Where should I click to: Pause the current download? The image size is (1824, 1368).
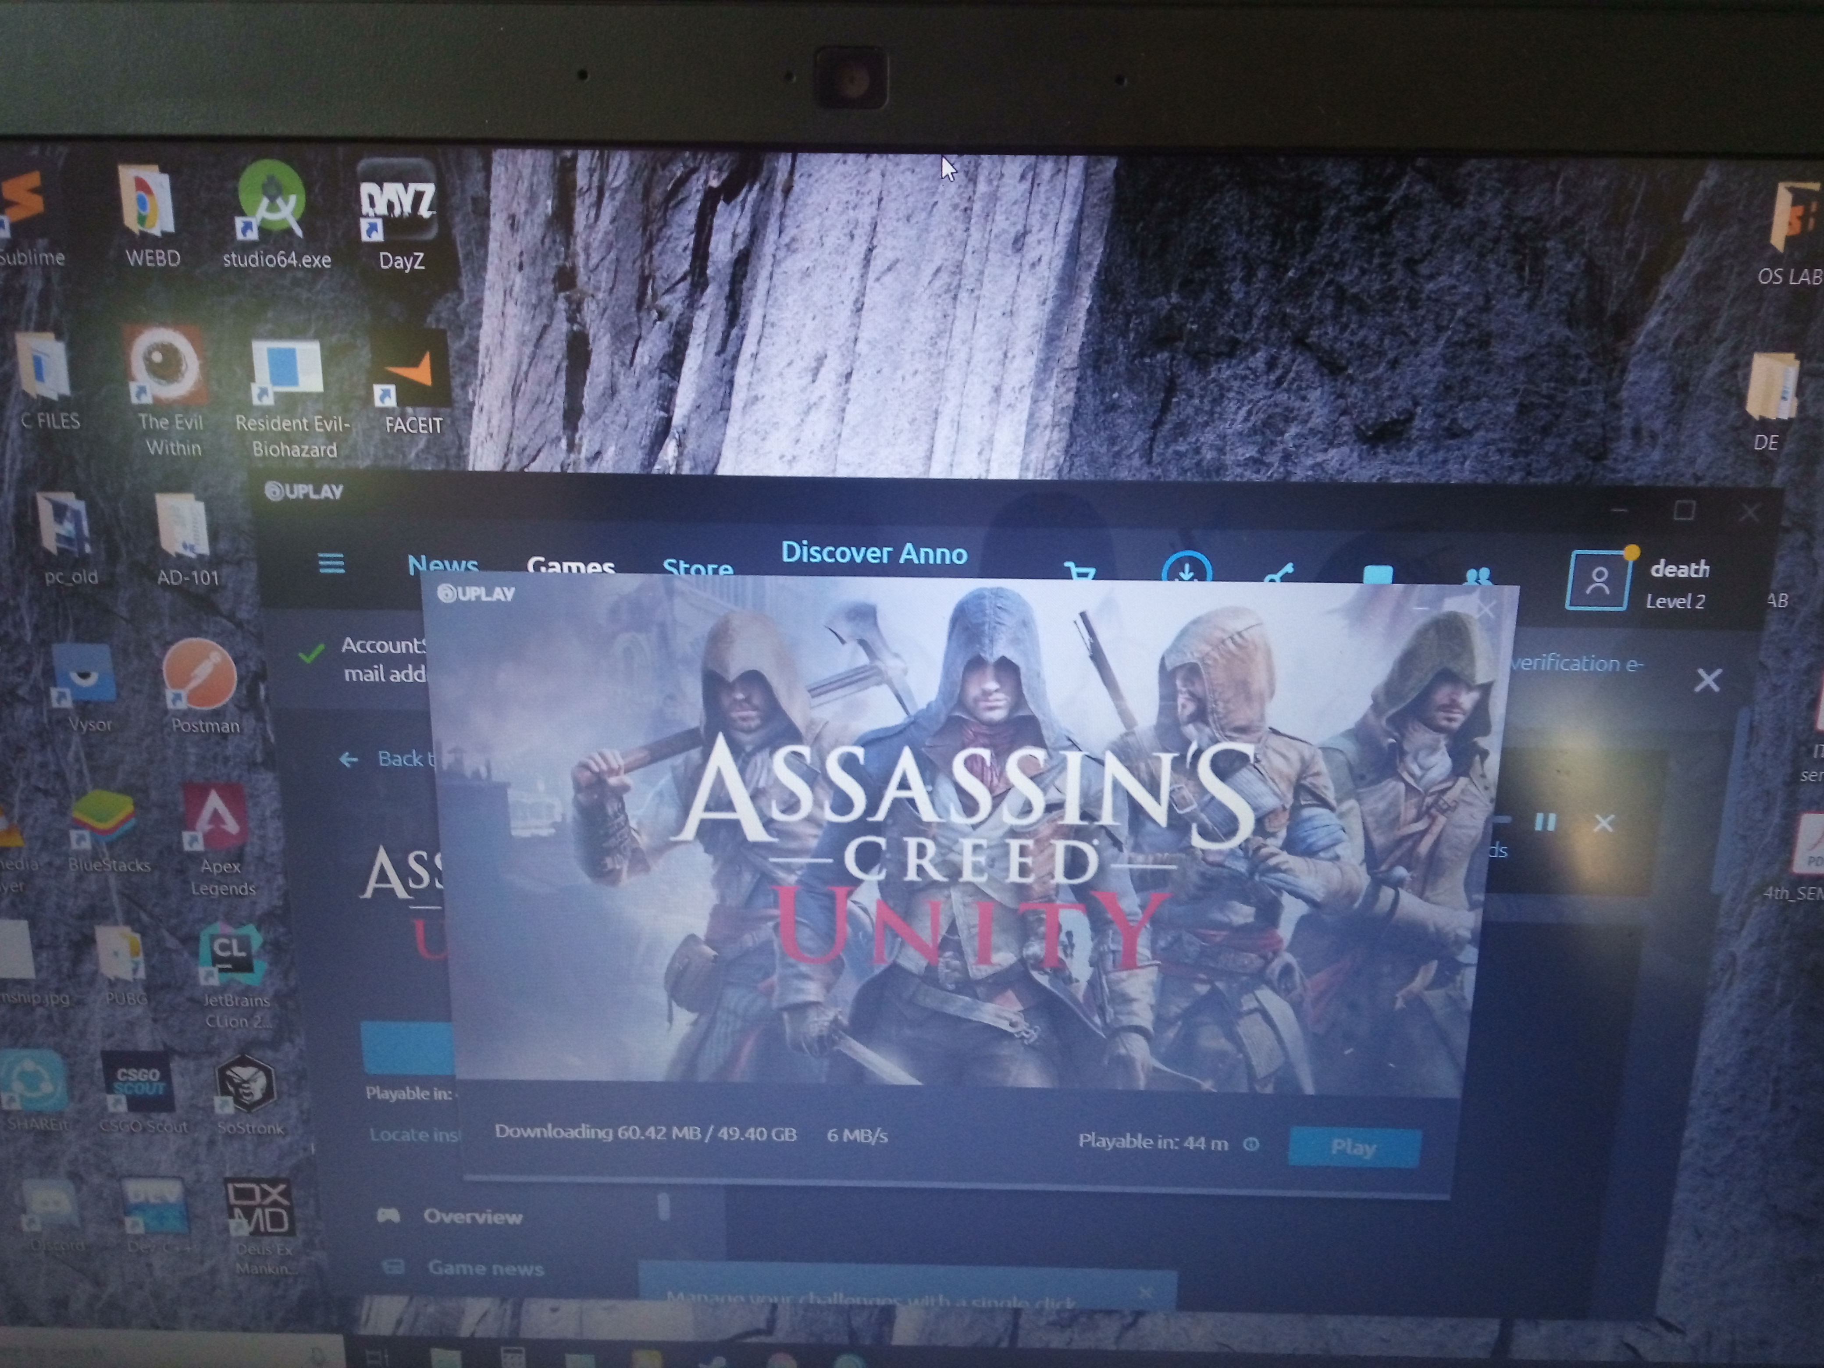coord(1544,822)
